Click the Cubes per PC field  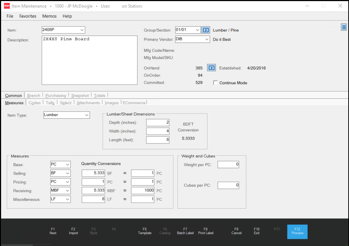228,185
